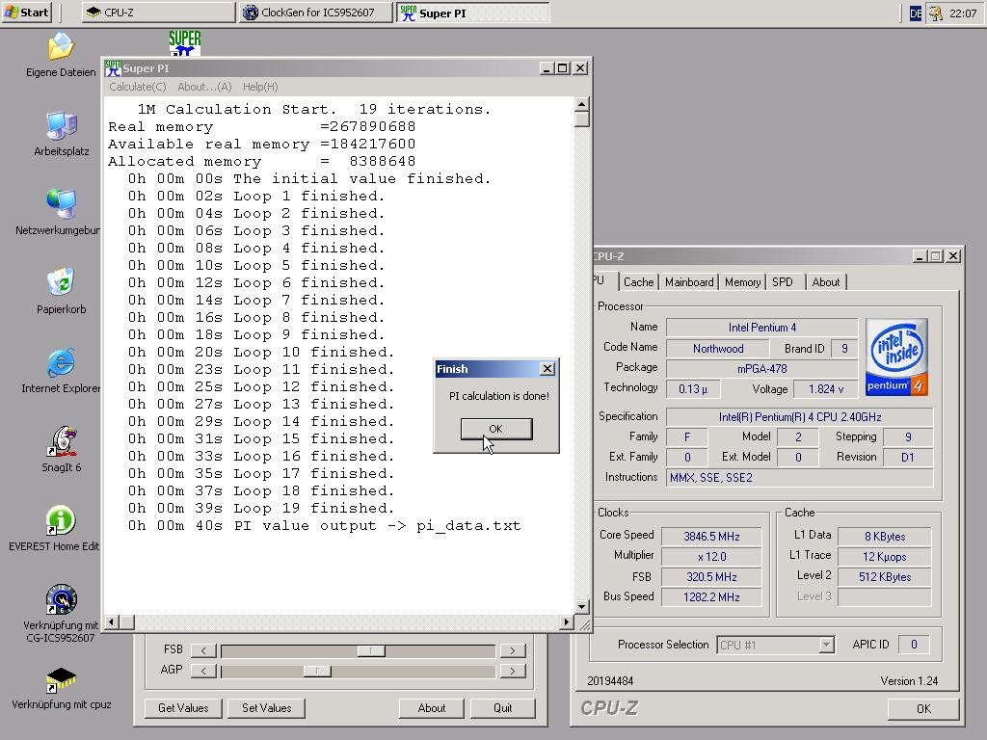Click Get Values in ClockGen
Viewport: 987px width, 740px height.
tap(183, 708)
